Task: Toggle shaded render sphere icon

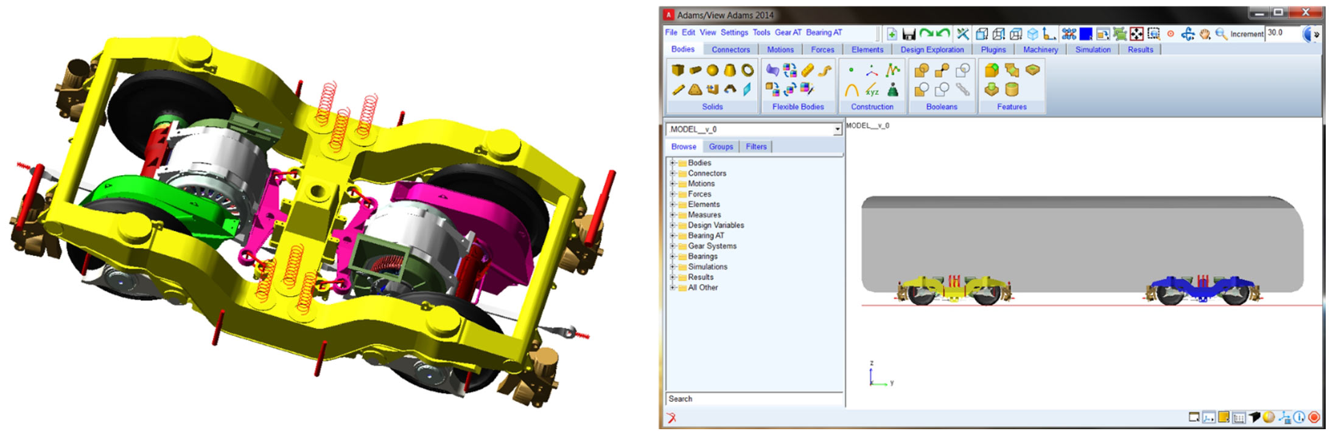Action: tap(1269, 417)
